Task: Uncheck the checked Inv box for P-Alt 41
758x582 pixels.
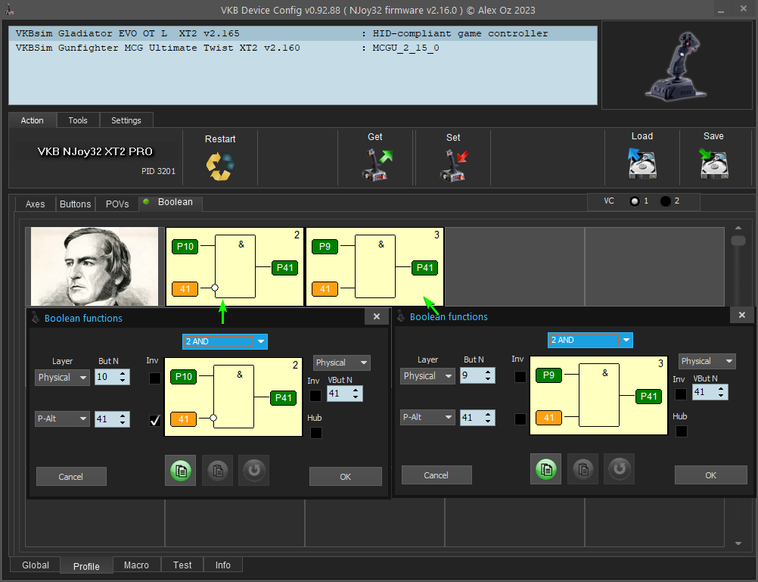Action: click(155, 420)
